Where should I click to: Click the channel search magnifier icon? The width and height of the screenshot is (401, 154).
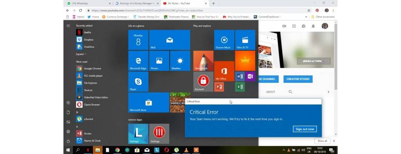tap(290, 92)
